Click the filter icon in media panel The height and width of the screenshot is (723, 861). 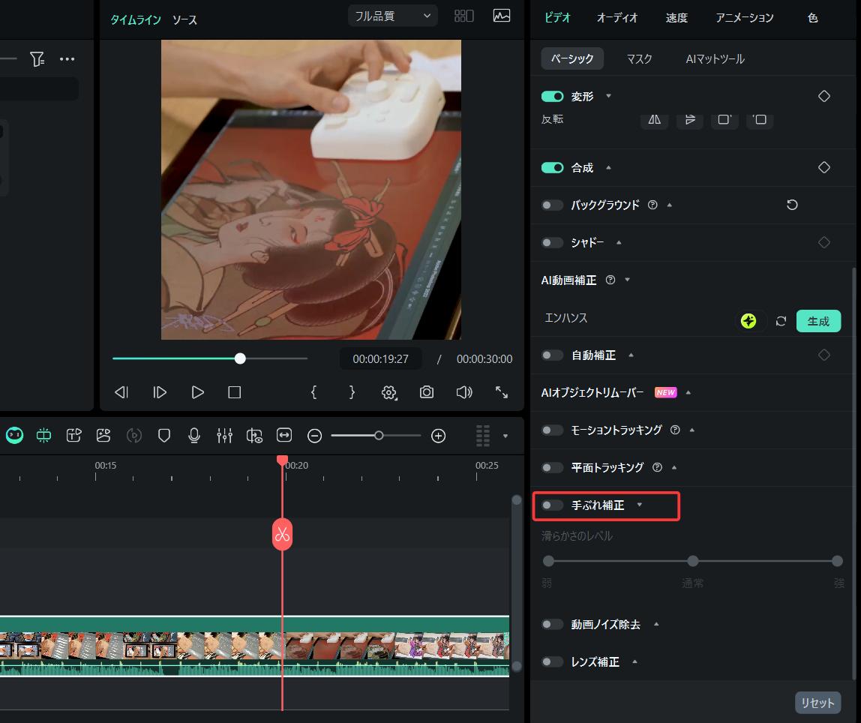37,58
